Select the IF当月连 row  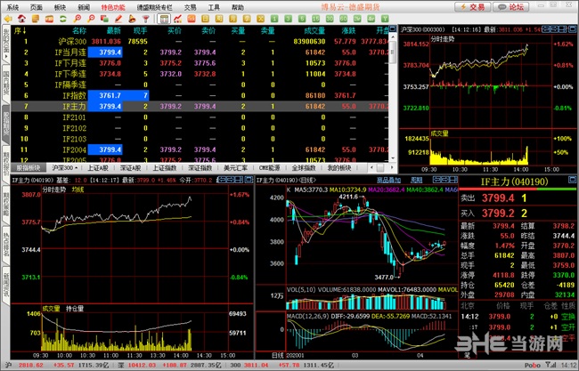click(x=200, y=52)
